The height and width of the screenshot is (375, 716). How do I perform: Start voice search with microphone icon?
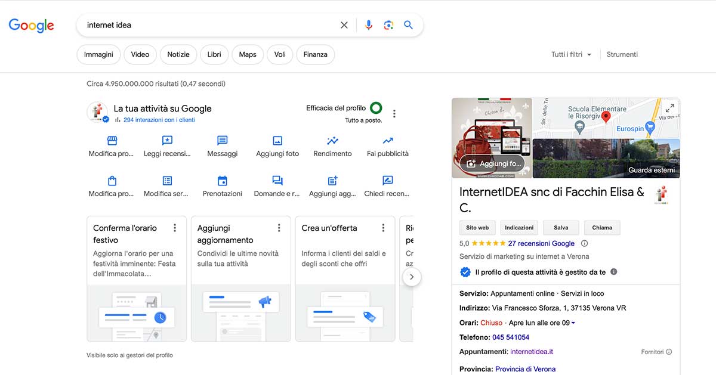pos(369,25)
